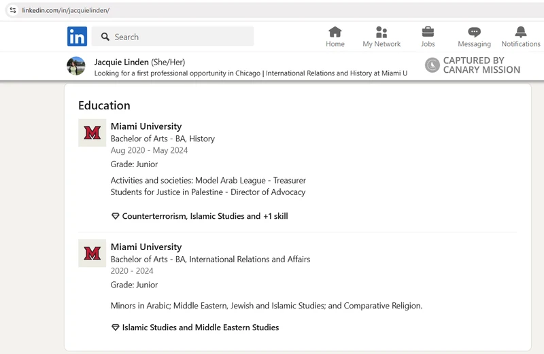
Task: Click the text Bachelor of Arts - BA, History
Action: pos(163,139)
